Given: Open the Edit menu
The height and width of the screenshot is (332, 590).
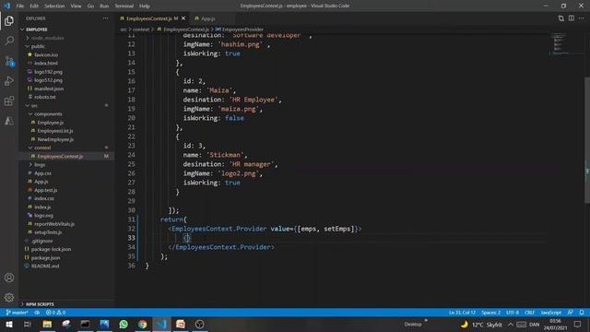Looking at the screenshot, I should click(34, 6).
